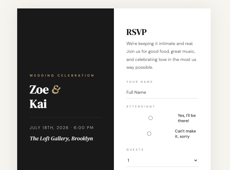230x170 pixels.
Task: Click the "Your Name" field label
Action: click(x=140, y=82)
